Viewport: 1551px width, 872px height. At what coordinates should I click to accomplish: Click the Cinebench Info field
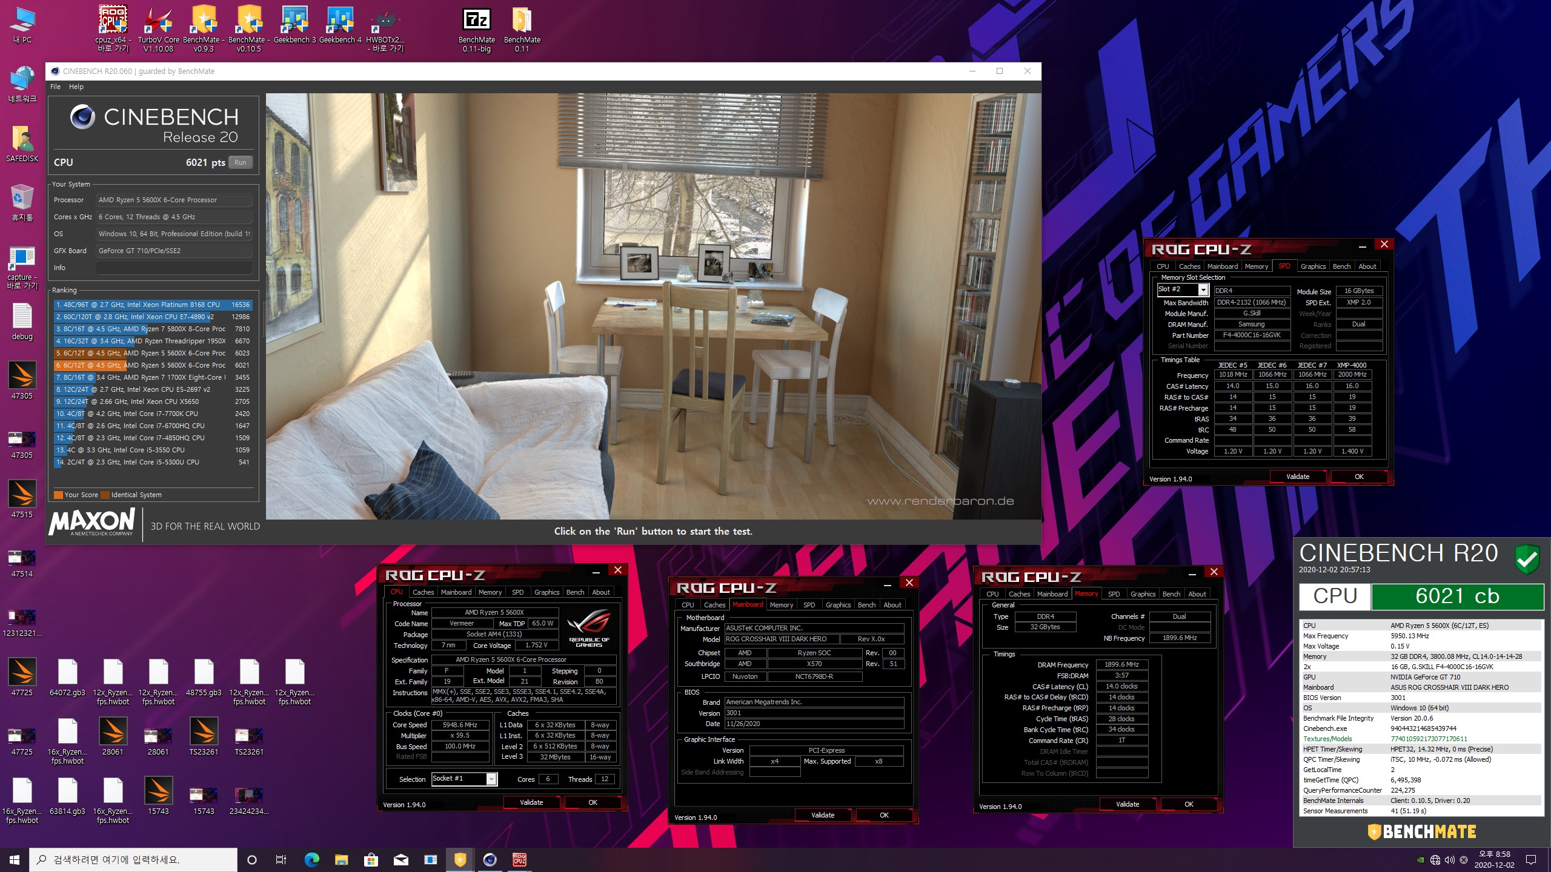(x=174, y=268)
